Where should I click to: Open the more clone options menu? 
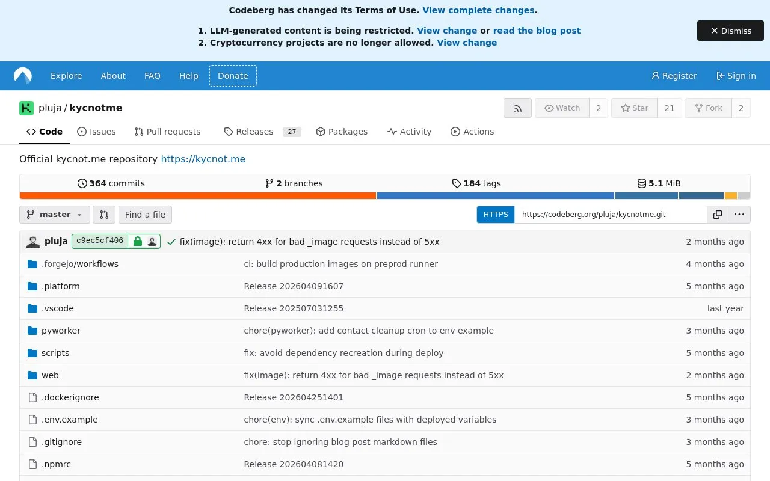point(739,215)
